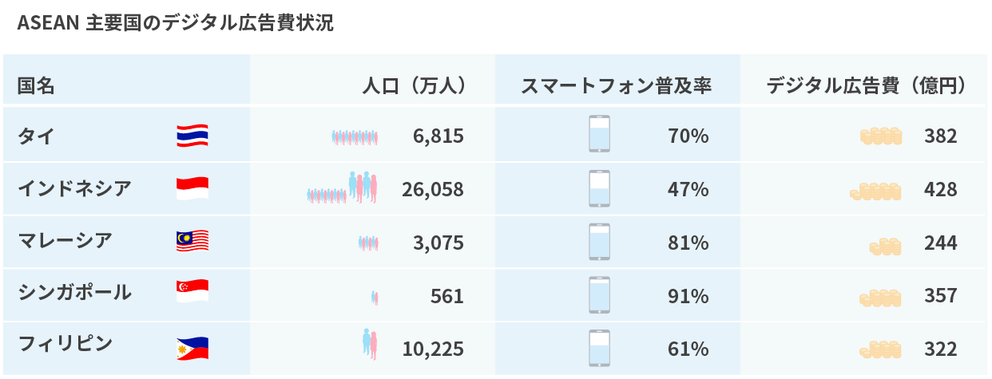The height and width of the screenshot is (379, 992).
Task: Click the Indonesia flag icon
Action: click(192, 188)
